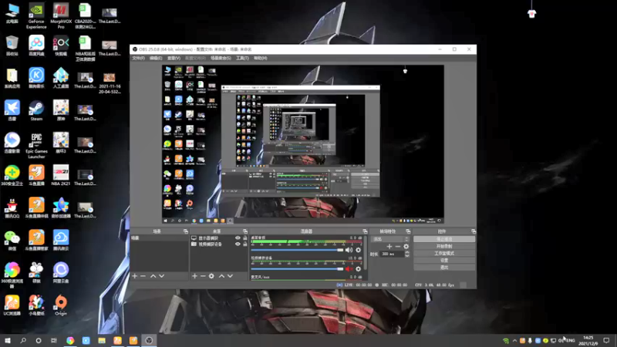
Task: Open video capture device audio gear in mixer
Action: [x=358, y=269]
